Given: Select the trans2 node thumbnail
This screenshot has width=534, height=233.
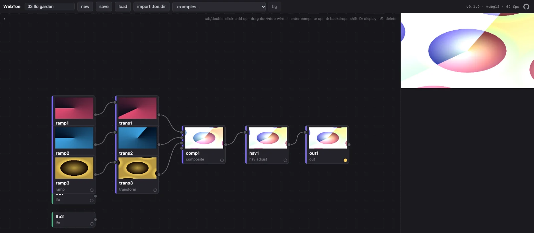Looking at the screenshot, I should (138, 138).
